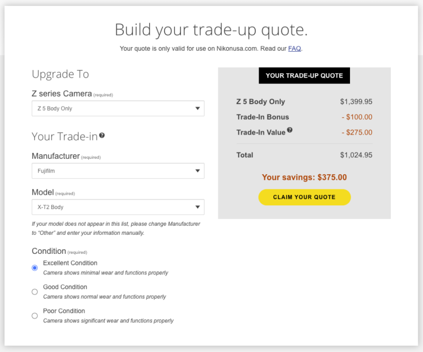Expand the Manufacturer dropdown showing Fujifilm
423x352 pixels.
(x=117, y=171)
